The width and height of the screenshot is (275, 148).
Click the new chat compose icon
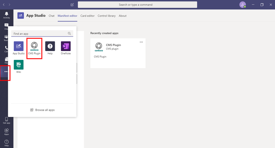tap(72, 5)
